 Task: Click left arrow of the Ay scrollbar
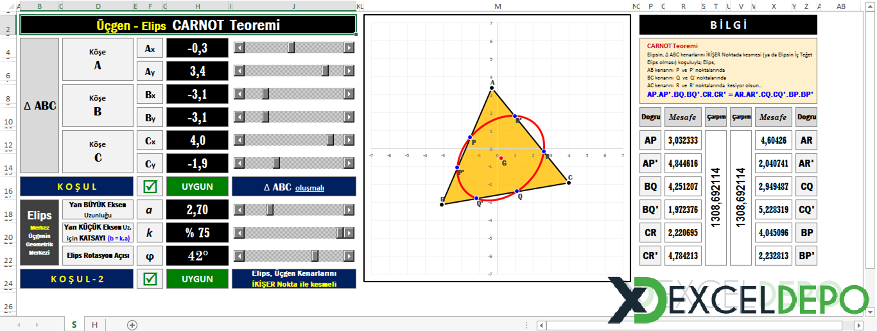coord(239,71)
